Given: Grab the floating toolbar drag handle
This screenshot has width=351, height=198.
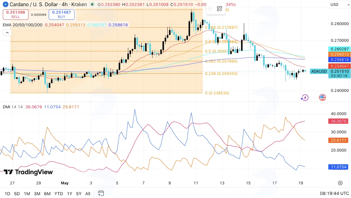Looking at the screenshot, I should point(210,9).
